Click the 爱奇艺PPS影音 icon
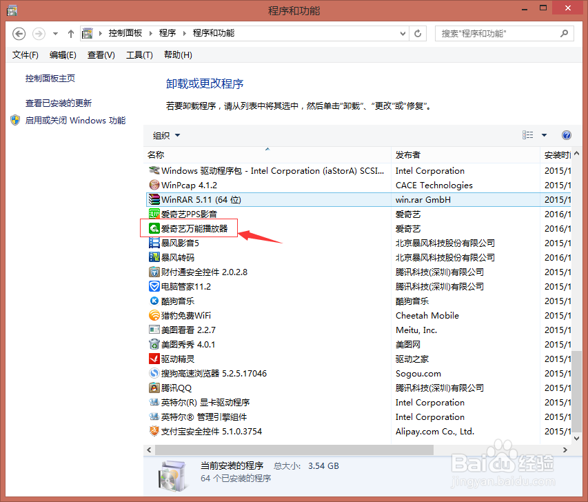Screen dimensions: 588x502 click(154, 214)
